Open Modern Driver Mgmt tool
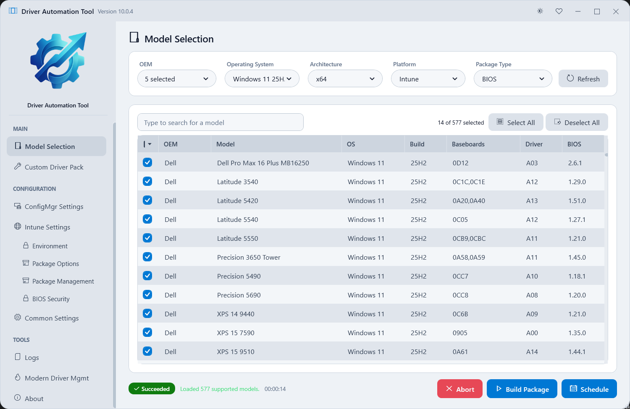This screenshot has height=409, width=630. 56,378
